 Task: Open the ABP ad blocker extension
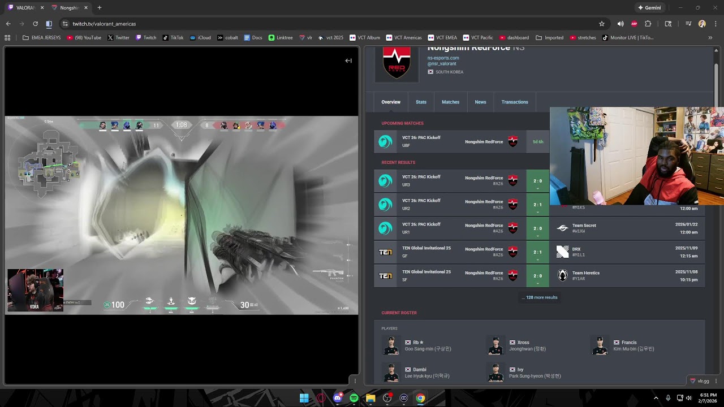(x=634, y=24)
